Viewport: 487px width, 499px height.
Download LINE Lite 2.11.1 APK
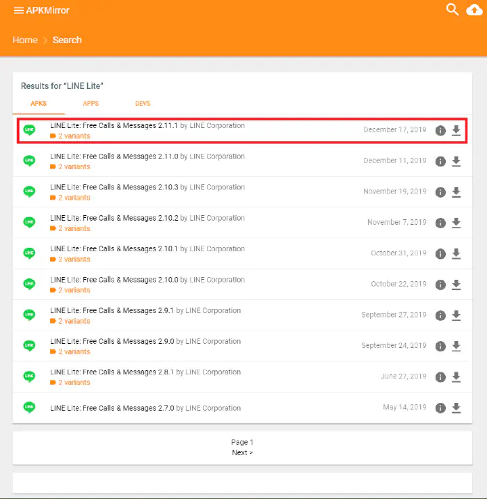456,130
